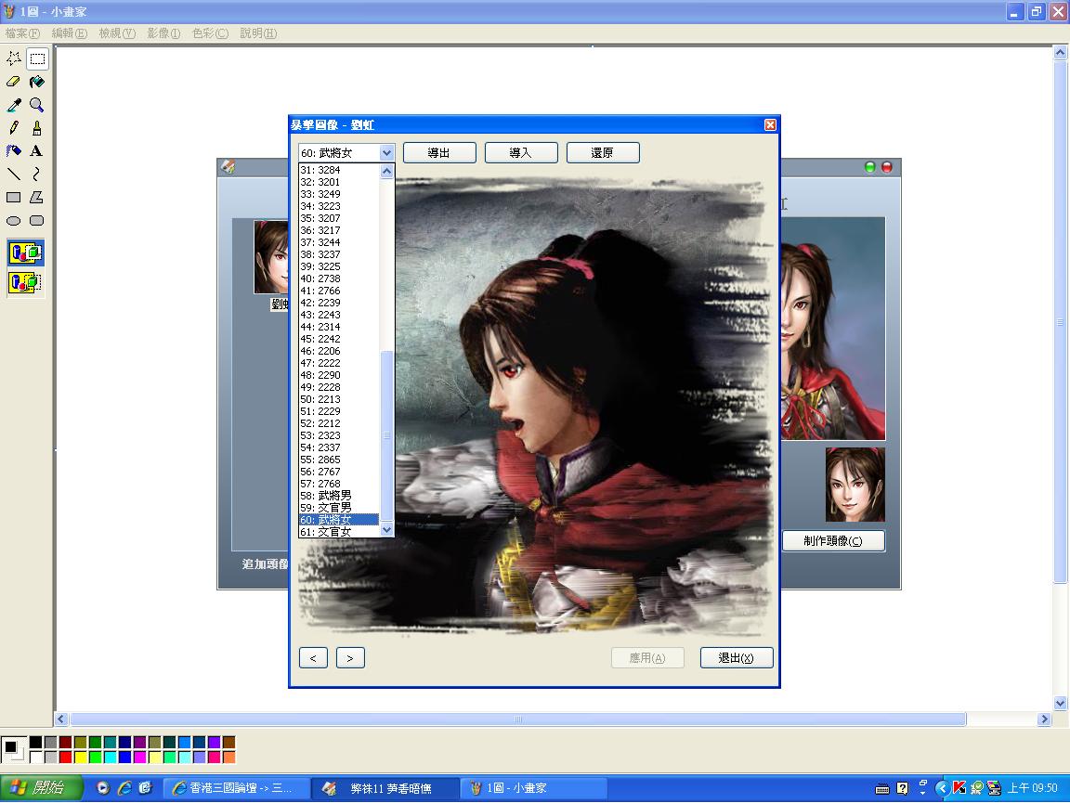Choose the Fill With Color bucket tool
This screenshot has height=803, width=1070.
[37, 82]
